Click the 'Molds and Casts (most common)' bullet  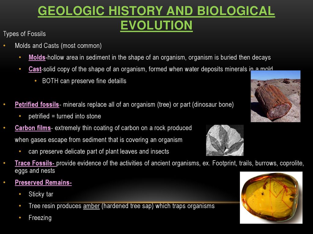pyautogui.click(x=58, y=46)
